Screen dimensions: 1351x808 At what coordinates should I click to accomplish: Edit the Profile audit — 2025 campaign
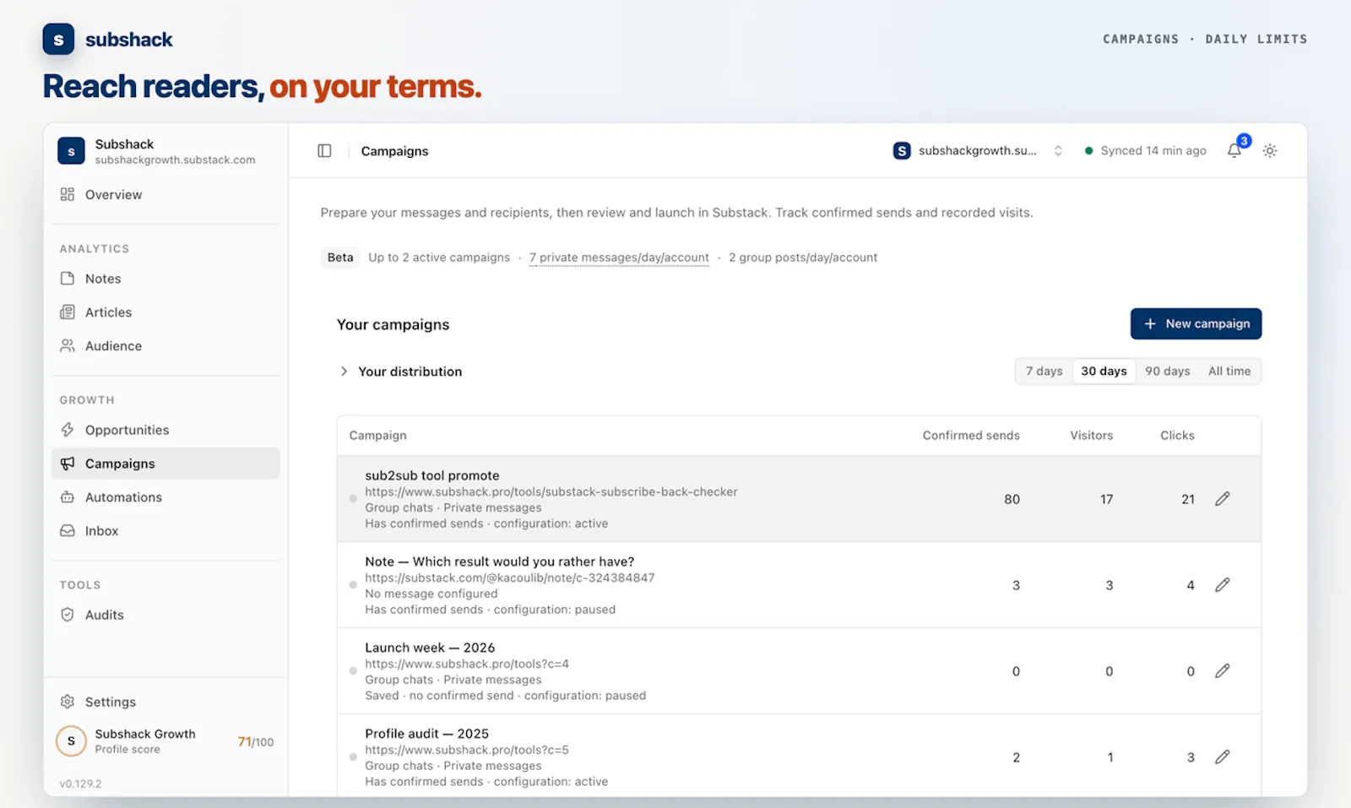(1222, 757)
